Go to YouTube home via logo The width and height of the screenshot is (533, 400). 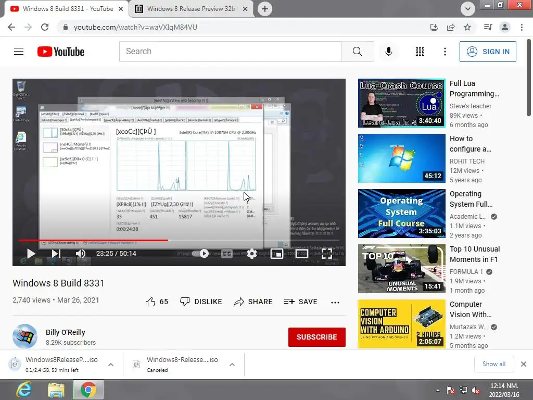61,52
